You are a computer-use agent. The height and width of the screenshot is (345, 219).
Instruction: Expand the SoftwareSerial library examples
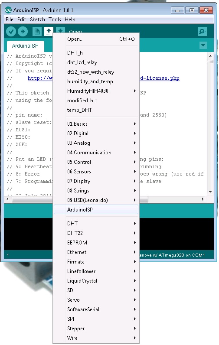(96, 309)
